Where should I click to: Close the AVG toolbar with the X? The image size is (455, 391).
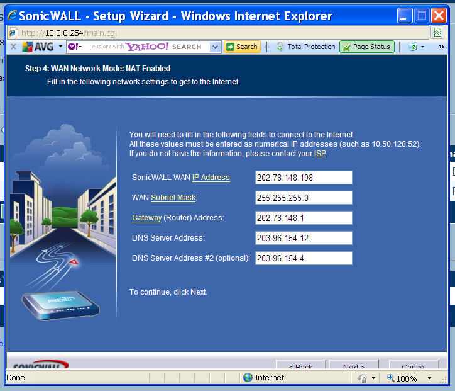[13, 47]
